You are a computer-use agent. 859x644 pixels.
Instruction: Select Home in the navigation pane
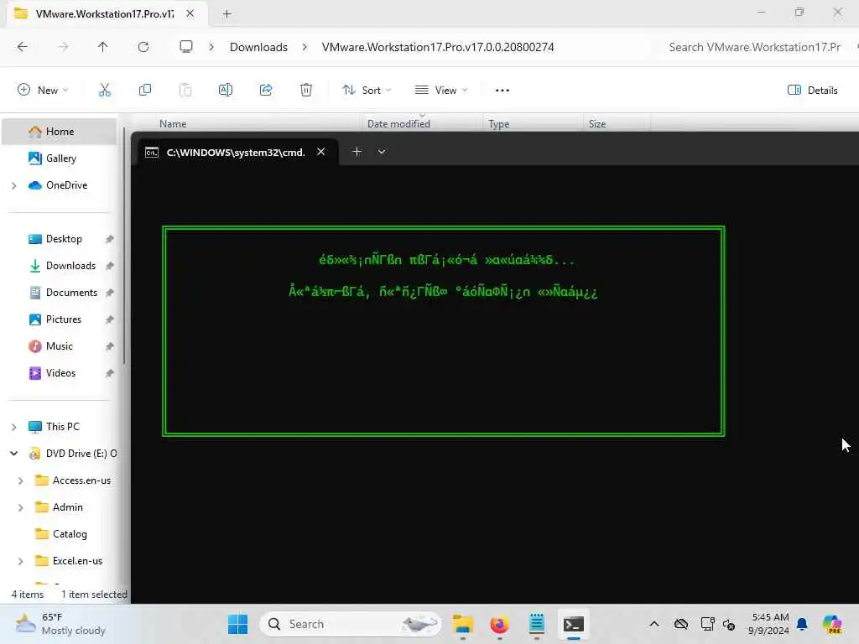tap(60, 132)
